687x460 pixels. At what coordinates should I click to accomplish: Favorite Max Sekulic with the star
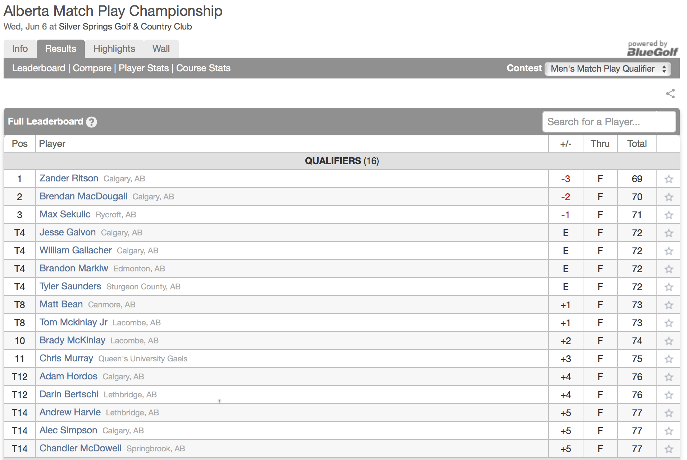coord(669,215)
